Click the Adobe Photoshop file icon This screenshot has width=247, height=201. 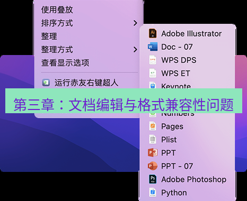coord(153,179)
